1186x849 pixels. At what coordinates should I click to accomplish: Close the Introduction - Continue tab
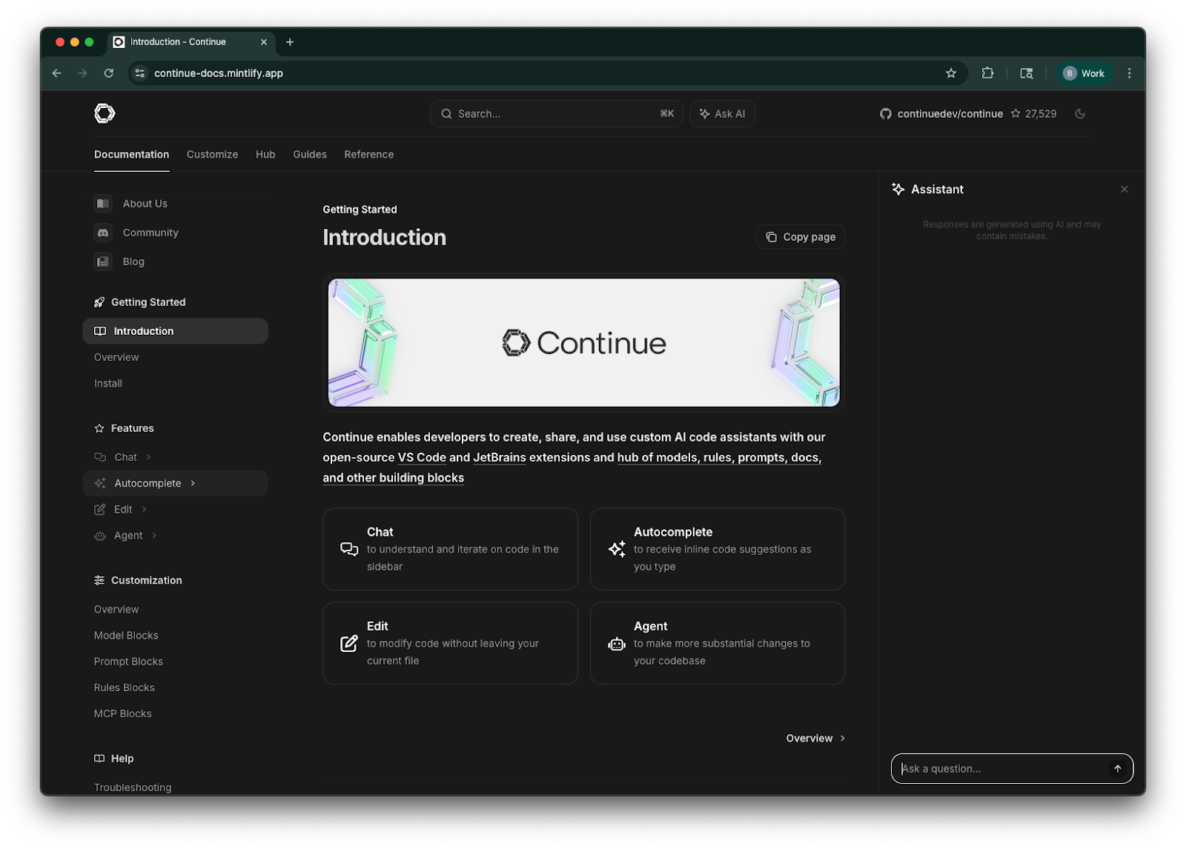263,42
